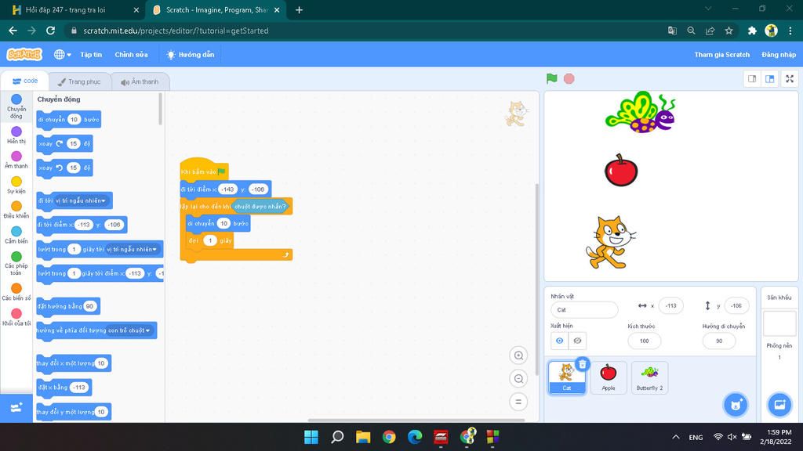This screenshot has height=451, width=803.
Task: Click the chuột được nhấn? condition block
Action: 260,207
